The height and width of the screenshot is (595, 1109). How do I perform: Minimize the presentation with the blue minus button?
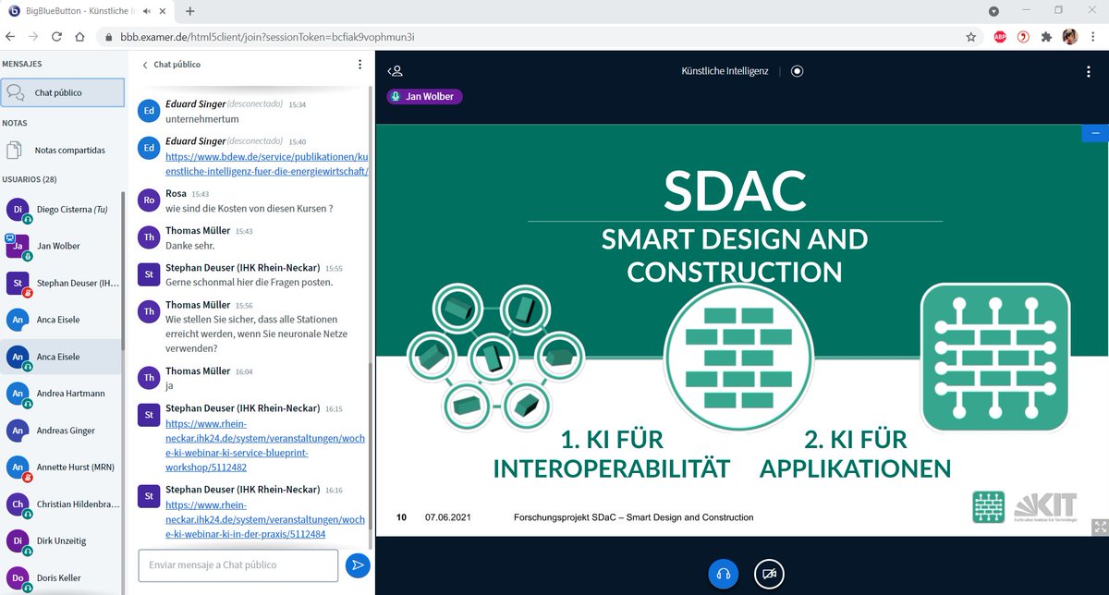point(1093,133)
